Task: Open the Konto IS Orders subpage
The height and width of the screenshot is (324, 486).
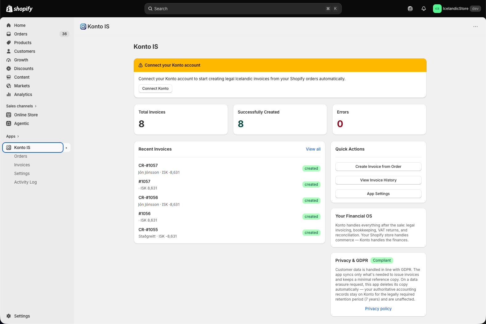Action: tap(21, 156)
